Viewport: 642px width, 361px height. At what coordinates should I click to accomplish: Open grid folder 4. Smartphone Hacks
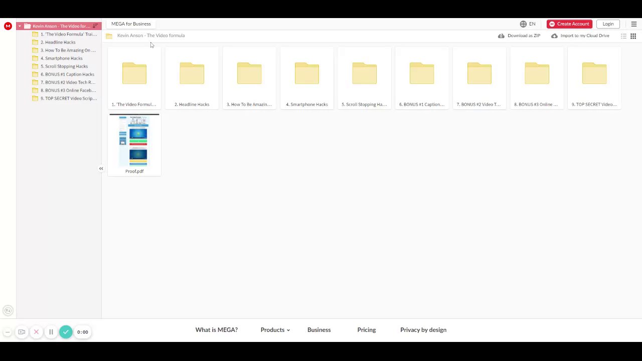tap(306, 78)
